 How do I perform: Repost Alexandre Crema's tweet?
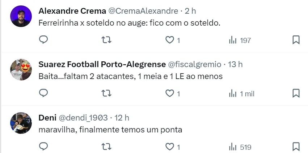coord(106,40)
